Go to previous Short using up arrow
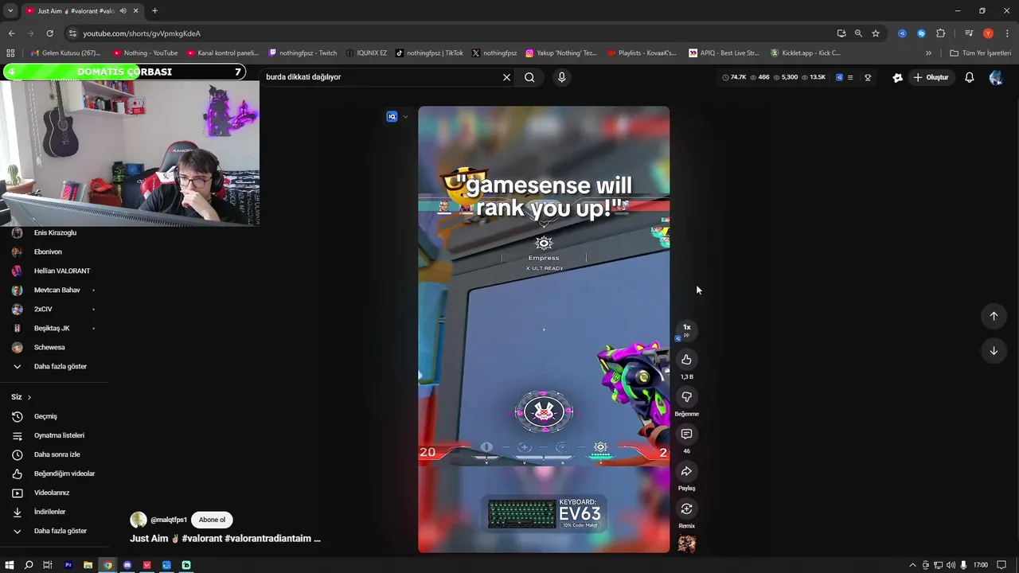The height and width of the screenshot is (573, 1019). coord(994,316)
